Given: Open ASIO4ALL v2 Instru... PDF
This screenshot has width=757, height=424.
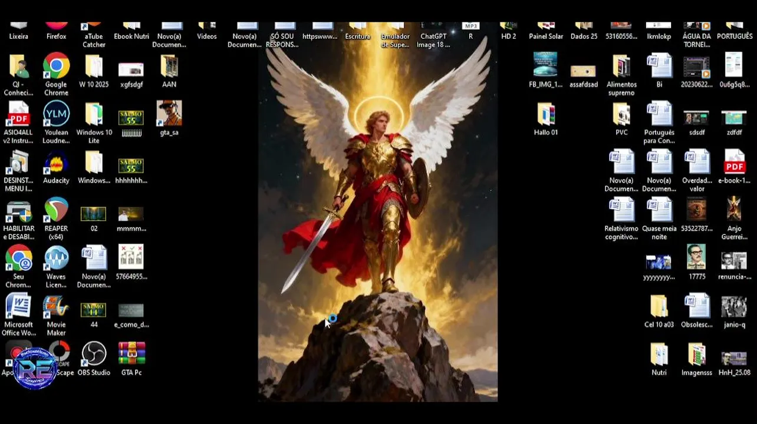Looking at the screenshot, I should 18,114.
